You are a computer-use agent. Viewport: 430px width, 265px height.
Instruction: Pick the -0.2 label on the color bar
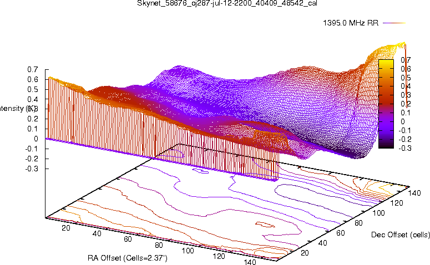coord(405,139)
